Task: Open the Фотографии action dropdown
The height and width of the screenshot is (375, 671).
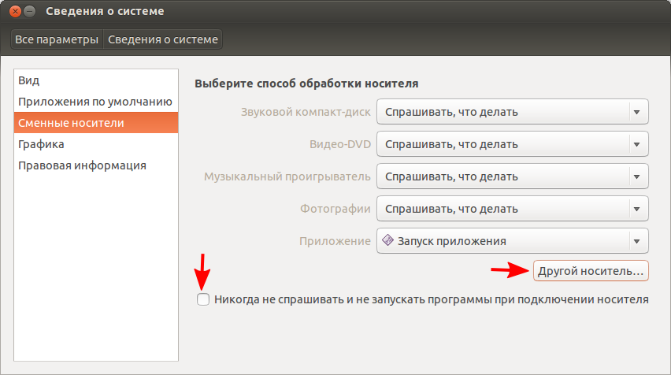Action: coord(512,209)
